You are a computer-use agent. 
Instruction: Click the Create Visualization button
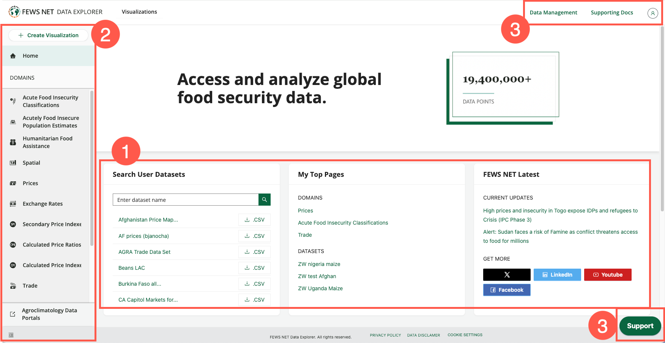(x=48, y=35)
